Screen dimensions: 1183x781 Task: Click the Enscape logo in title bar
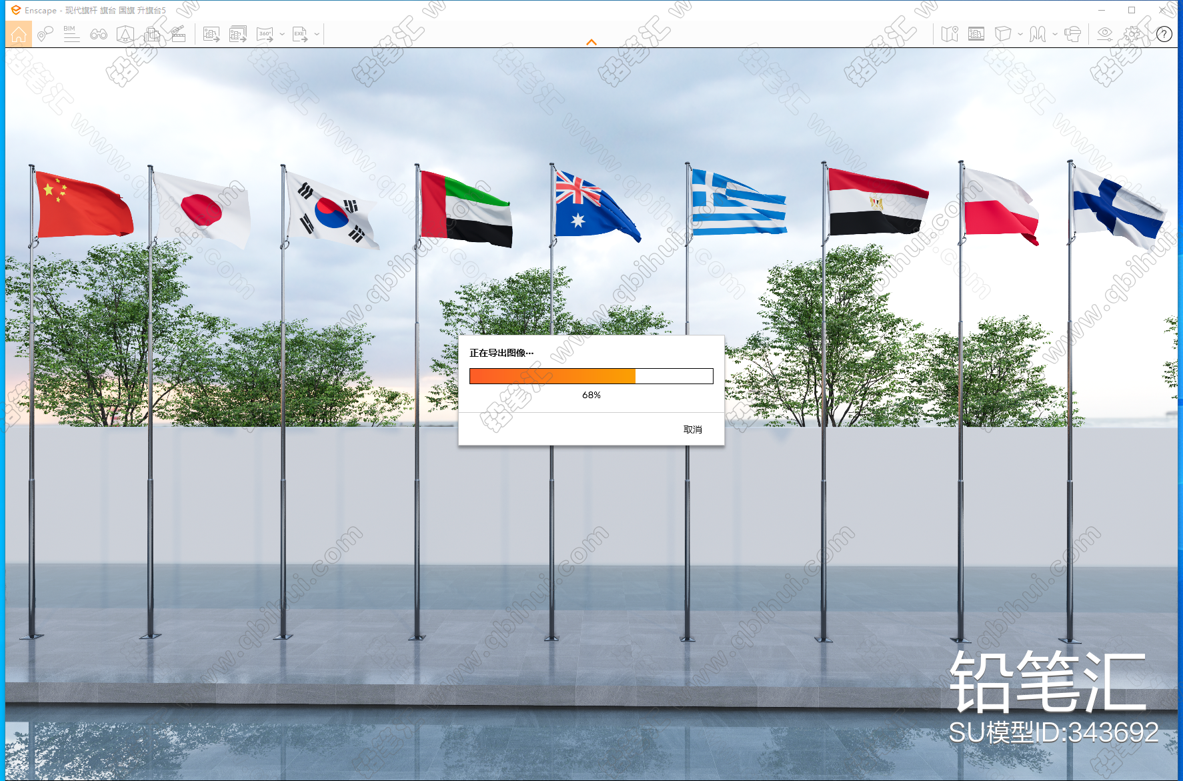coord(15,10)
